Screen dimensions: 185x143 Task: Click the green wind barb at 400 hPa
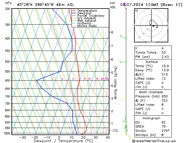[x=124, y=36]
